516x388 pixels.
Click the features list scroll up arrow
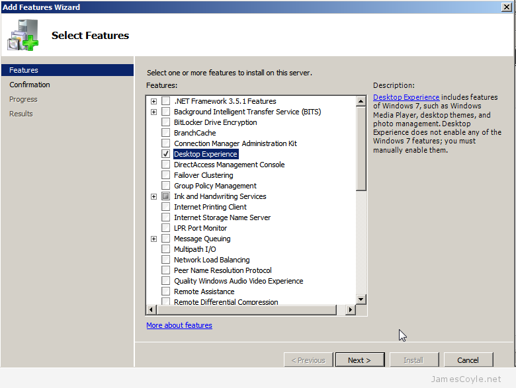pyautogui.click(x=361, y=101)
